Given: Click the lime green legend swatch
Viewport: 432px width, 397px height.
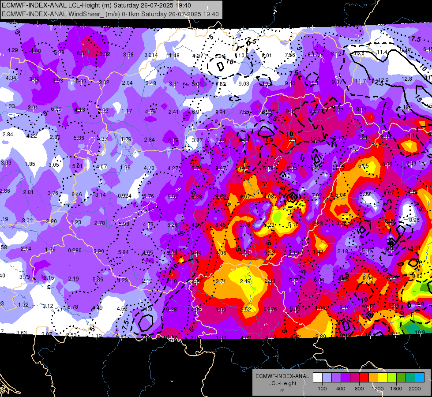Looking at the screenshot, I should 392,378.
